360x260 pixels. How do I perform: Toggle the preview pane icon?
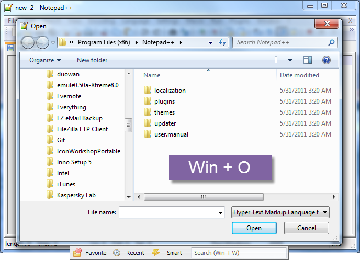[308, 60]
